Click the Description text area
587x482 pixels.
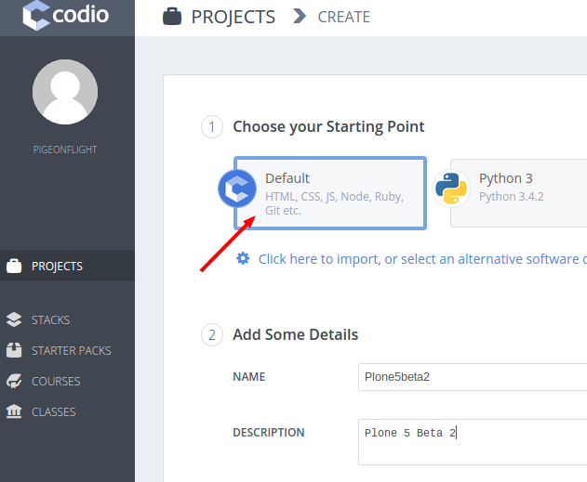coord(472,442)
